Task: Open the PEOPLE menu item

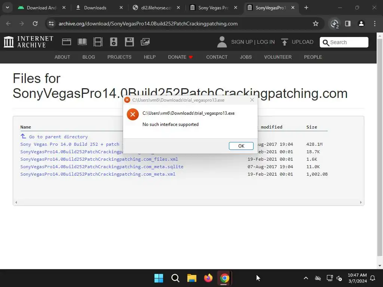Action: point(313,57)
